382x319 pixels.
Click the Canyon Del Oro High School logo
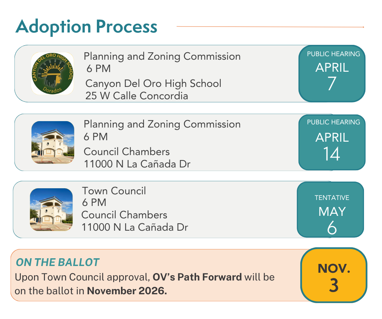click(x=52, y=73)
